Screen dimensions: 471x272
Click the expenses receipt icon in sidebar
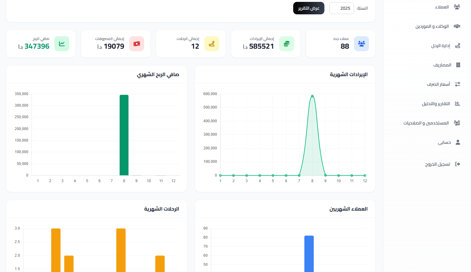458,65
